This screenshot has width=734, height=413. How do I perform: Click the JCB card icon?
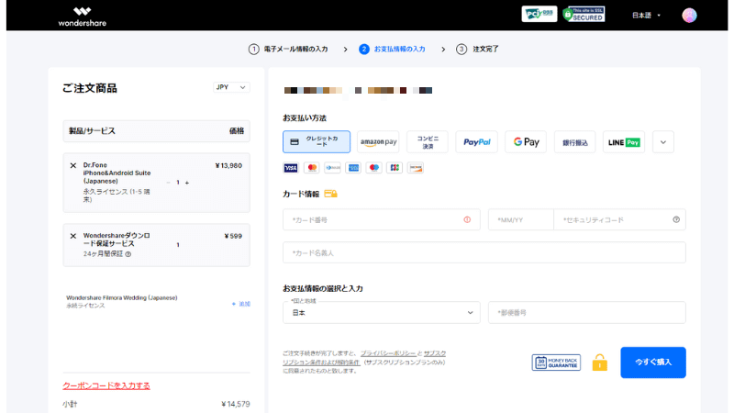pos(395,168)
